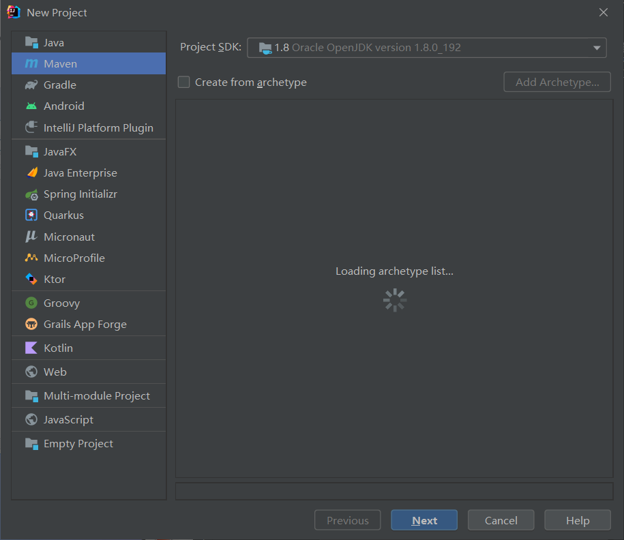Choose IntelliJ Platform Plugin entry

[89, 127]
